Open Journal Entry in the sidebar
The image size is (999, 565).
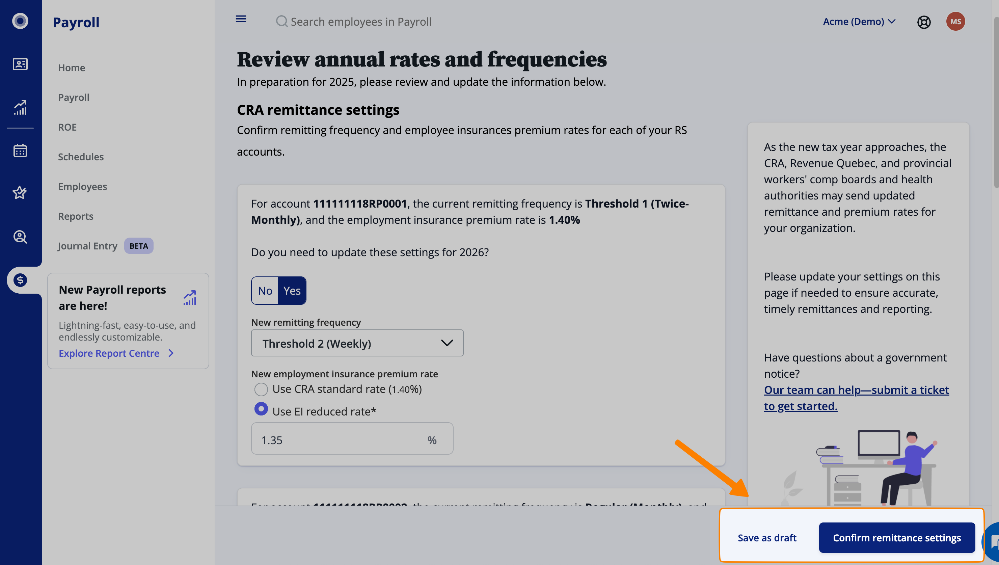pos(87,246)
